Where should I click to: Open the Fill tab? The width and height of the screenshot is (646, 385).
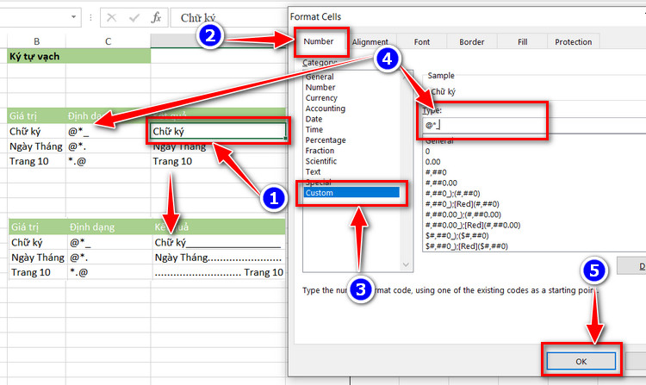523,42
